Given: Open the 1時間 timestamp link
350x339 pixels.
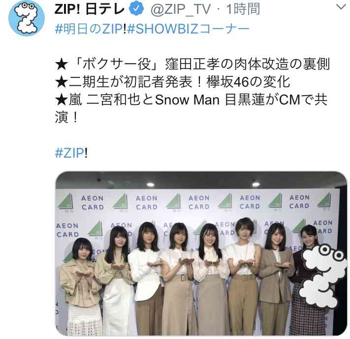Looking at the screenshot, I should click(243, 9).
